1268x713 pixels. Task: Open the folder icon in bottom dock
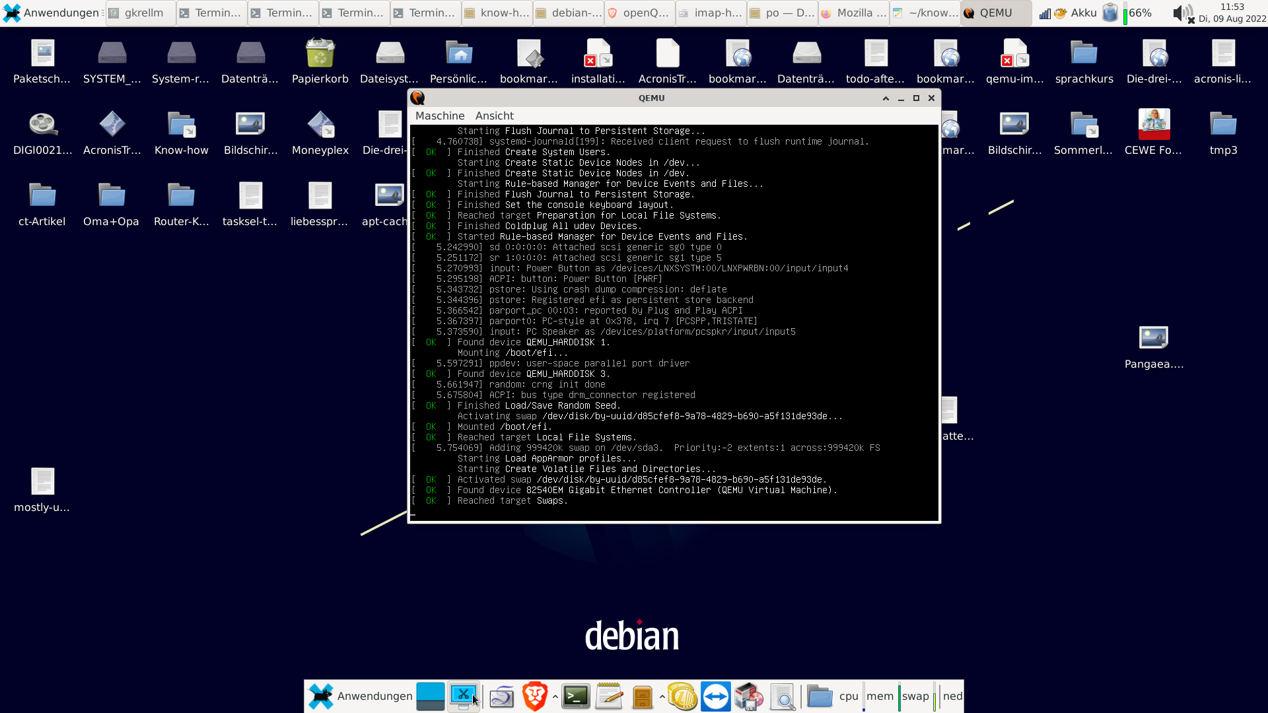pyautogui.click(x=820, y=696)
